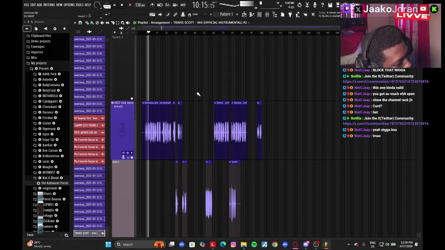445x250 pixels.
Task: Pause playback with the pause button
Action: coord(114,5)
